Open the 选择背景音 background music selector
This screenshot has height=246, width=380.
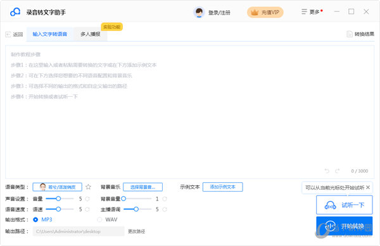coord(142,187)
